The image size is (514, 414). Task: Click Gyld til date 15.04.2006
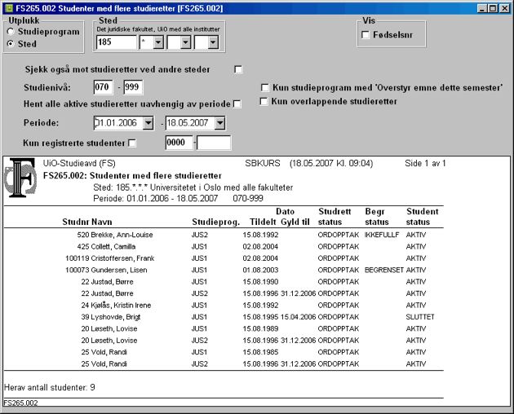pyautogui.click(x=298, y=317)
